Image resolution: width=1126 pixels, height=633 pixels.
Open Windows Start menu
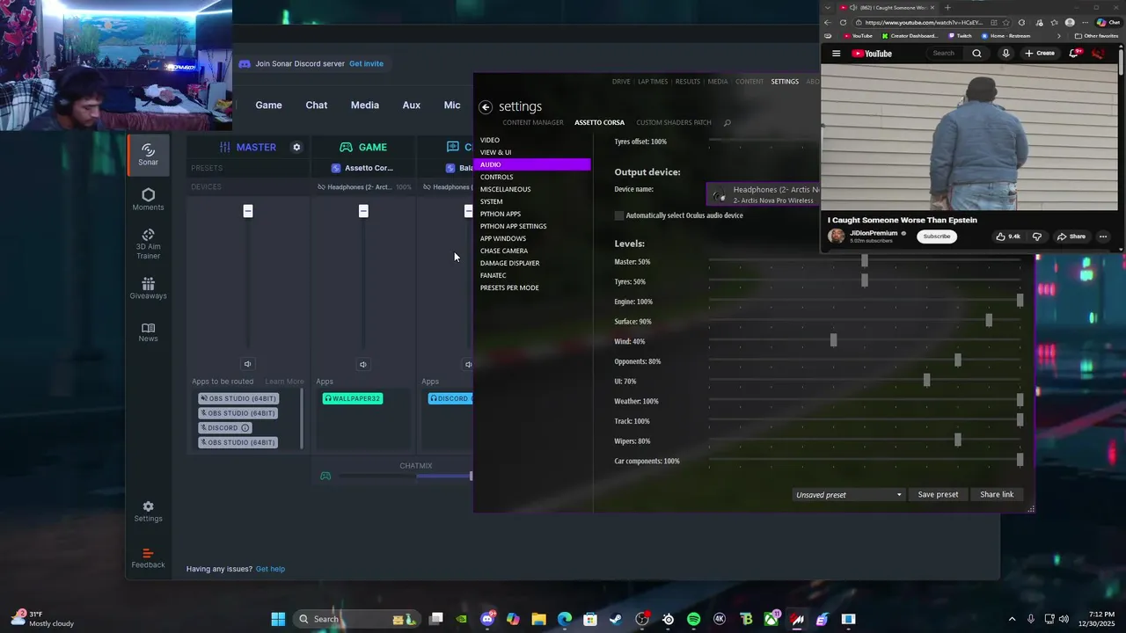[x=278, y=619]
